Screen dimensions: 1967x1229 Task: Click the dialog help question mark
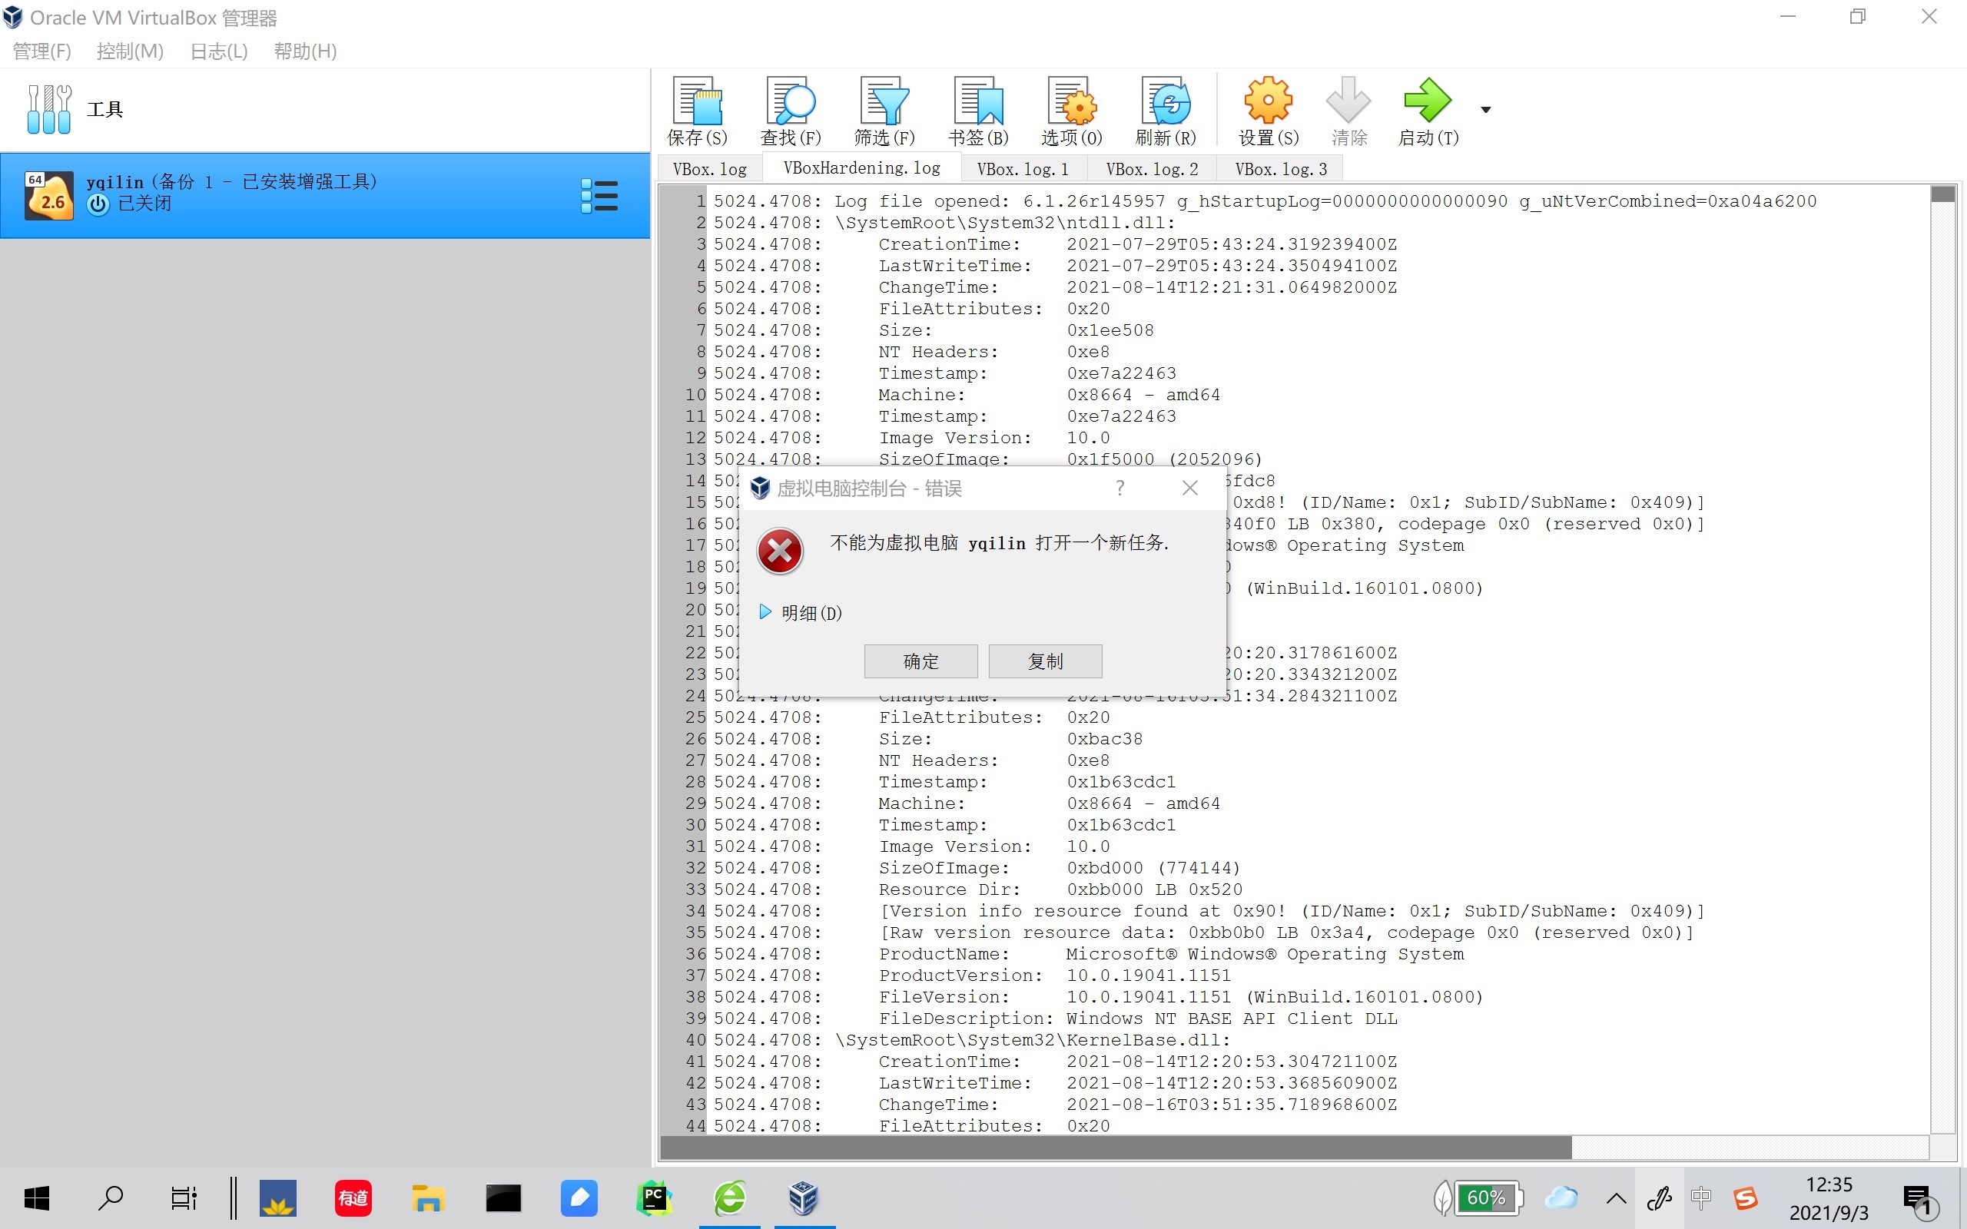1120,488
